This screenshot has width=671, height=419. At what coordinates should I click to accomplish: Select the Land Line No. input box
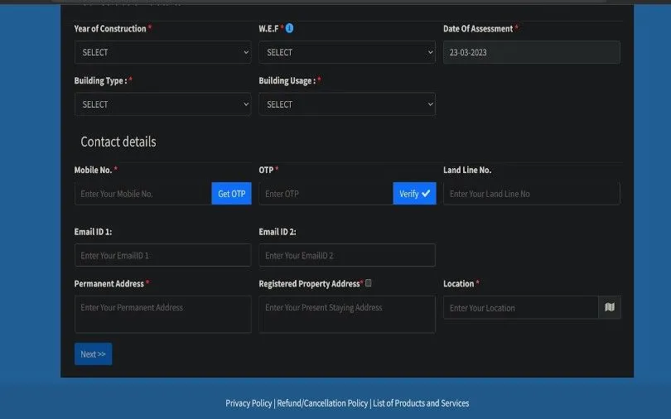coord(531,194)
